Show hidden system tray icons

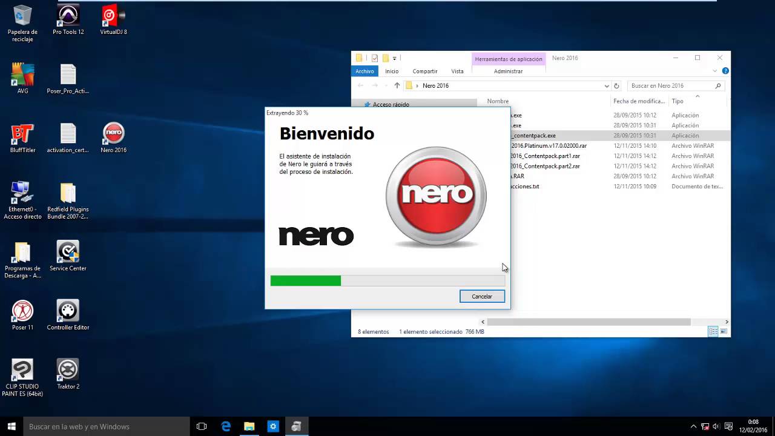(x=694, y=426)
